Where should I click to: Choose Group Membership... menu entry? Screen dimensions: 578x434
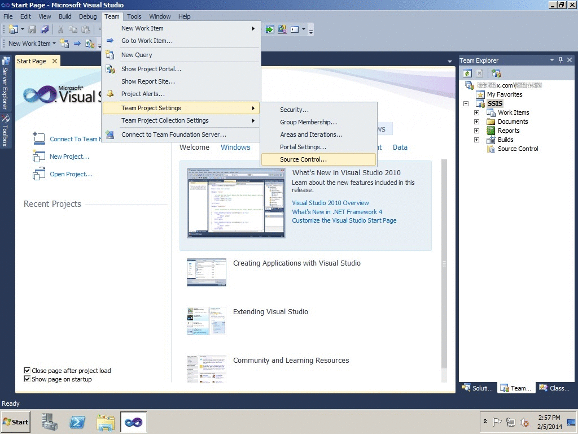(318, 122)
